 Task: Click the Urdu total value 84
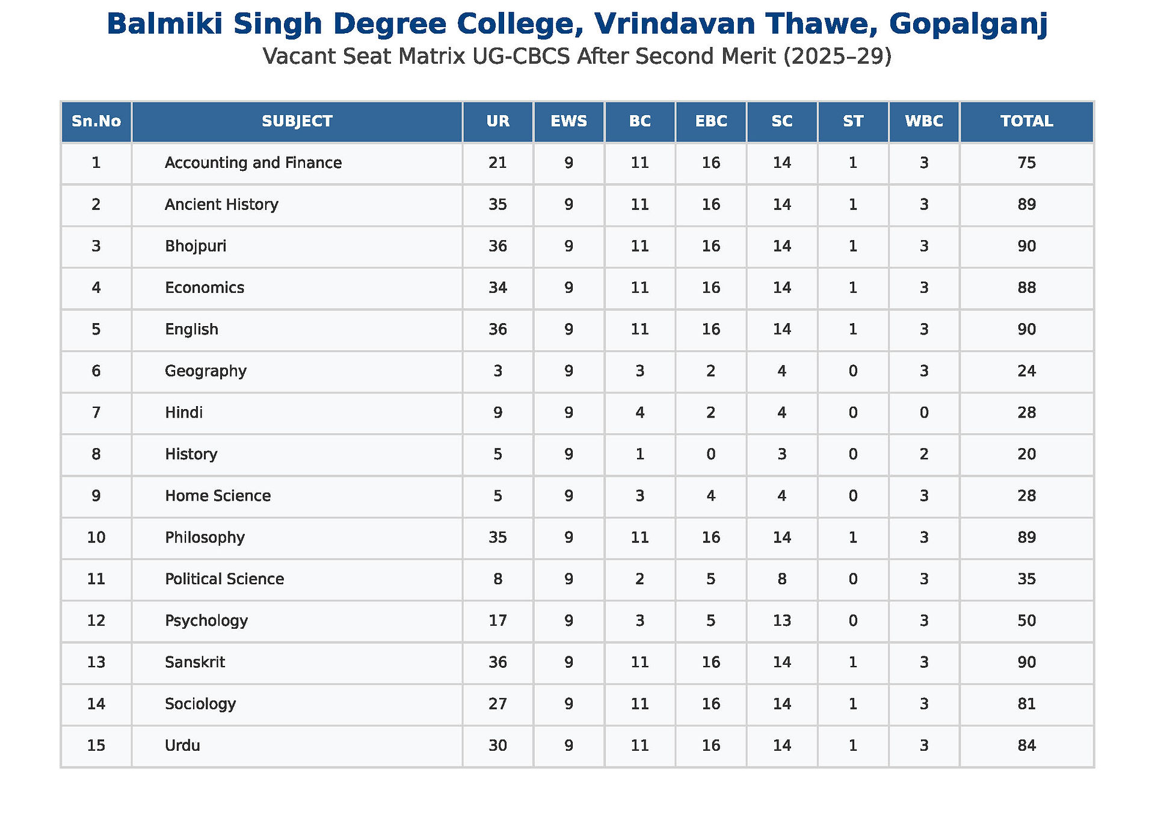pos(1026,746)
